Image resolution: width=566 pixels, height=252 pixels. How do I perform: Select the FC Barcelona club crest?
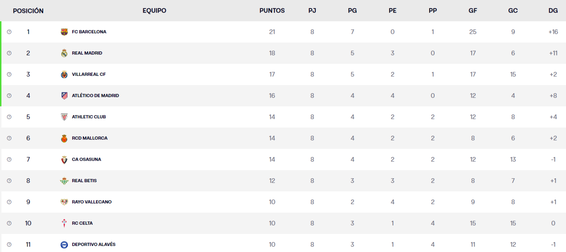[64, 32]
